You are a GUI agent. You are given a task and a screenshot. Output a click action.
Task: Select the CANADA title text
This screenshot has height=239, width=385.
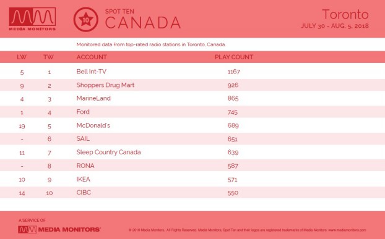point(143,23)
